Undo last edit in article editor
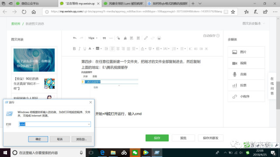 [75, 38]
